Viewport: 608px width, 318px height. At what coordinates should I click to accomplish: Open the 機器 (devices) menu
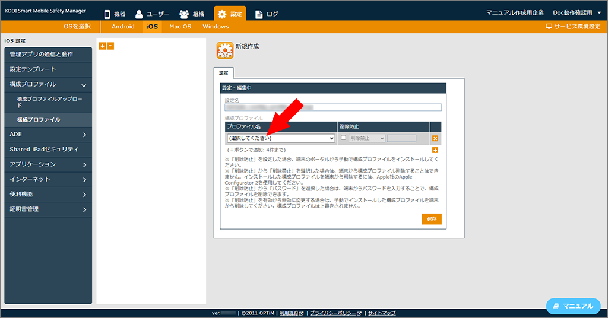coord(115,14)
